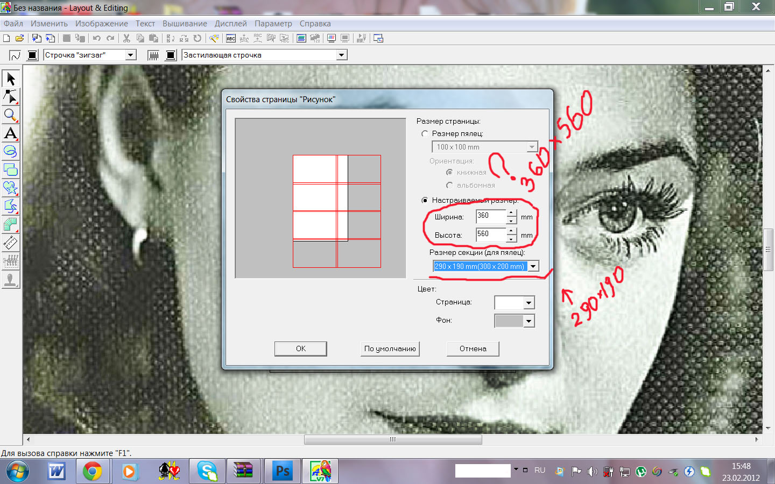This screenshot has height=484, width=775.
Task: Select the arrow selection tool
Action: pos(11,79)
